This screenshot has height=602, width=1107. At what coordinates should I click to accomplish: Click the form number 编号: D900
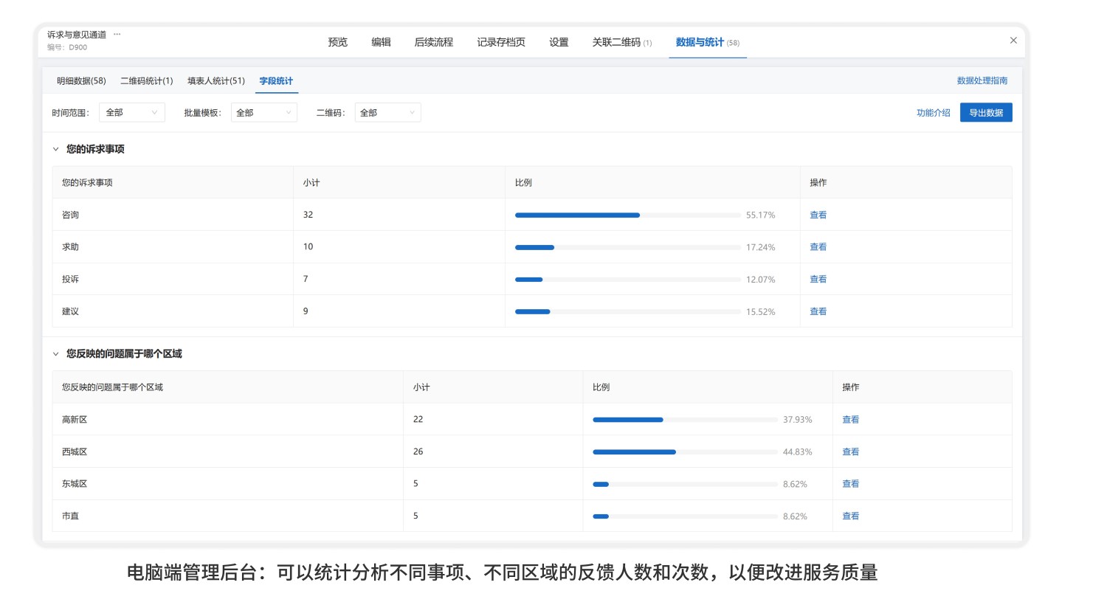(x=67, y=47)
